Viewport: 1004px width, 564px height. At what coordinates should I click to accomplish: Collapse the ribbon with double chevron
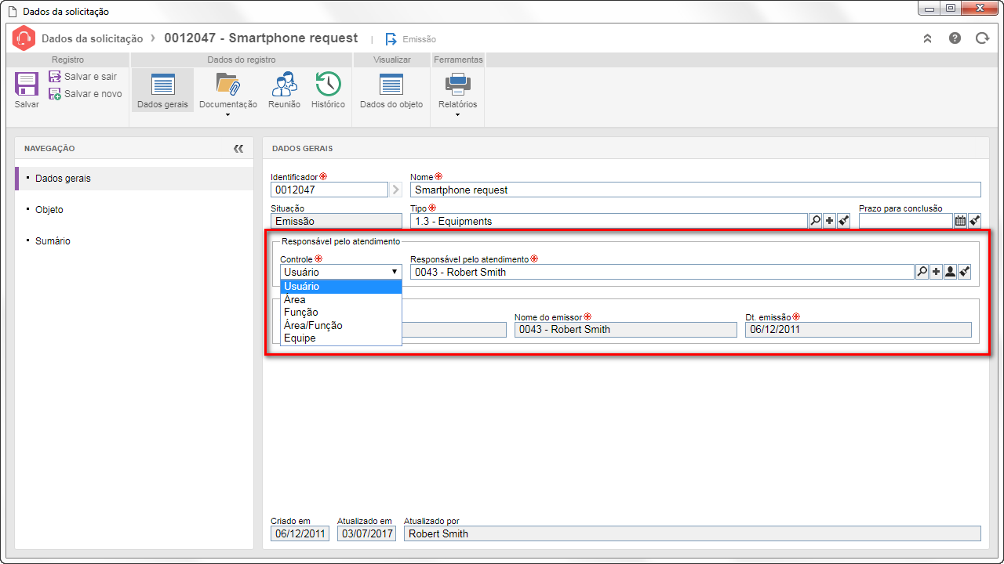click(927, 38)
